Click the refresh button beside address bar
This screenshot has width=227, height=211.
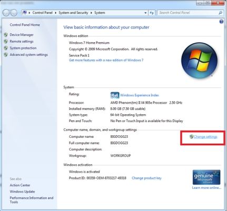(152, 13)
